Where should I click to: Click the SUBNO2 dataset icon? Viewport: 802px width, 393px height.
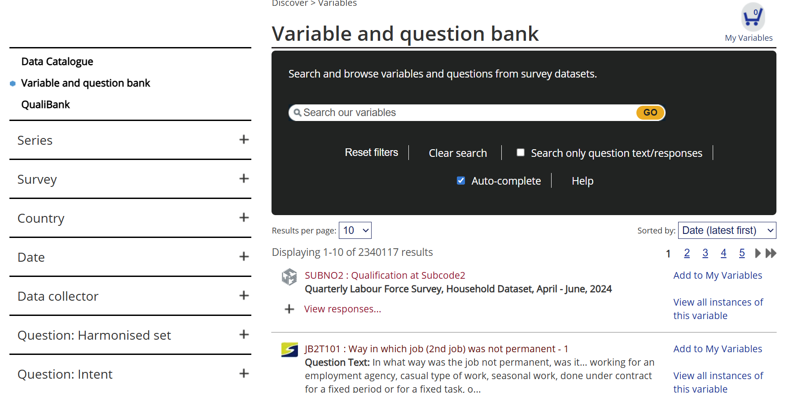289,277
